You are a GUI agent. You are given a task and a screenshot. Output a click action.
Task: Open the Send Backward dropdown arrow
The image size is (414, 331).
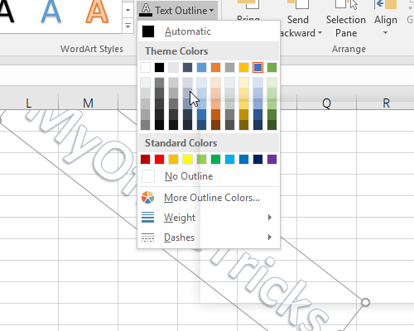(x=320, y=33)
